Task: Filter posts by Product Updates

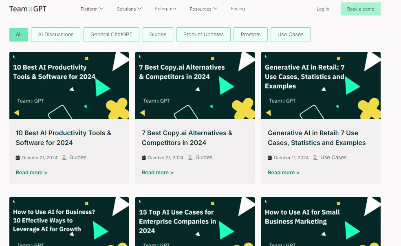Action: point(203,35)
